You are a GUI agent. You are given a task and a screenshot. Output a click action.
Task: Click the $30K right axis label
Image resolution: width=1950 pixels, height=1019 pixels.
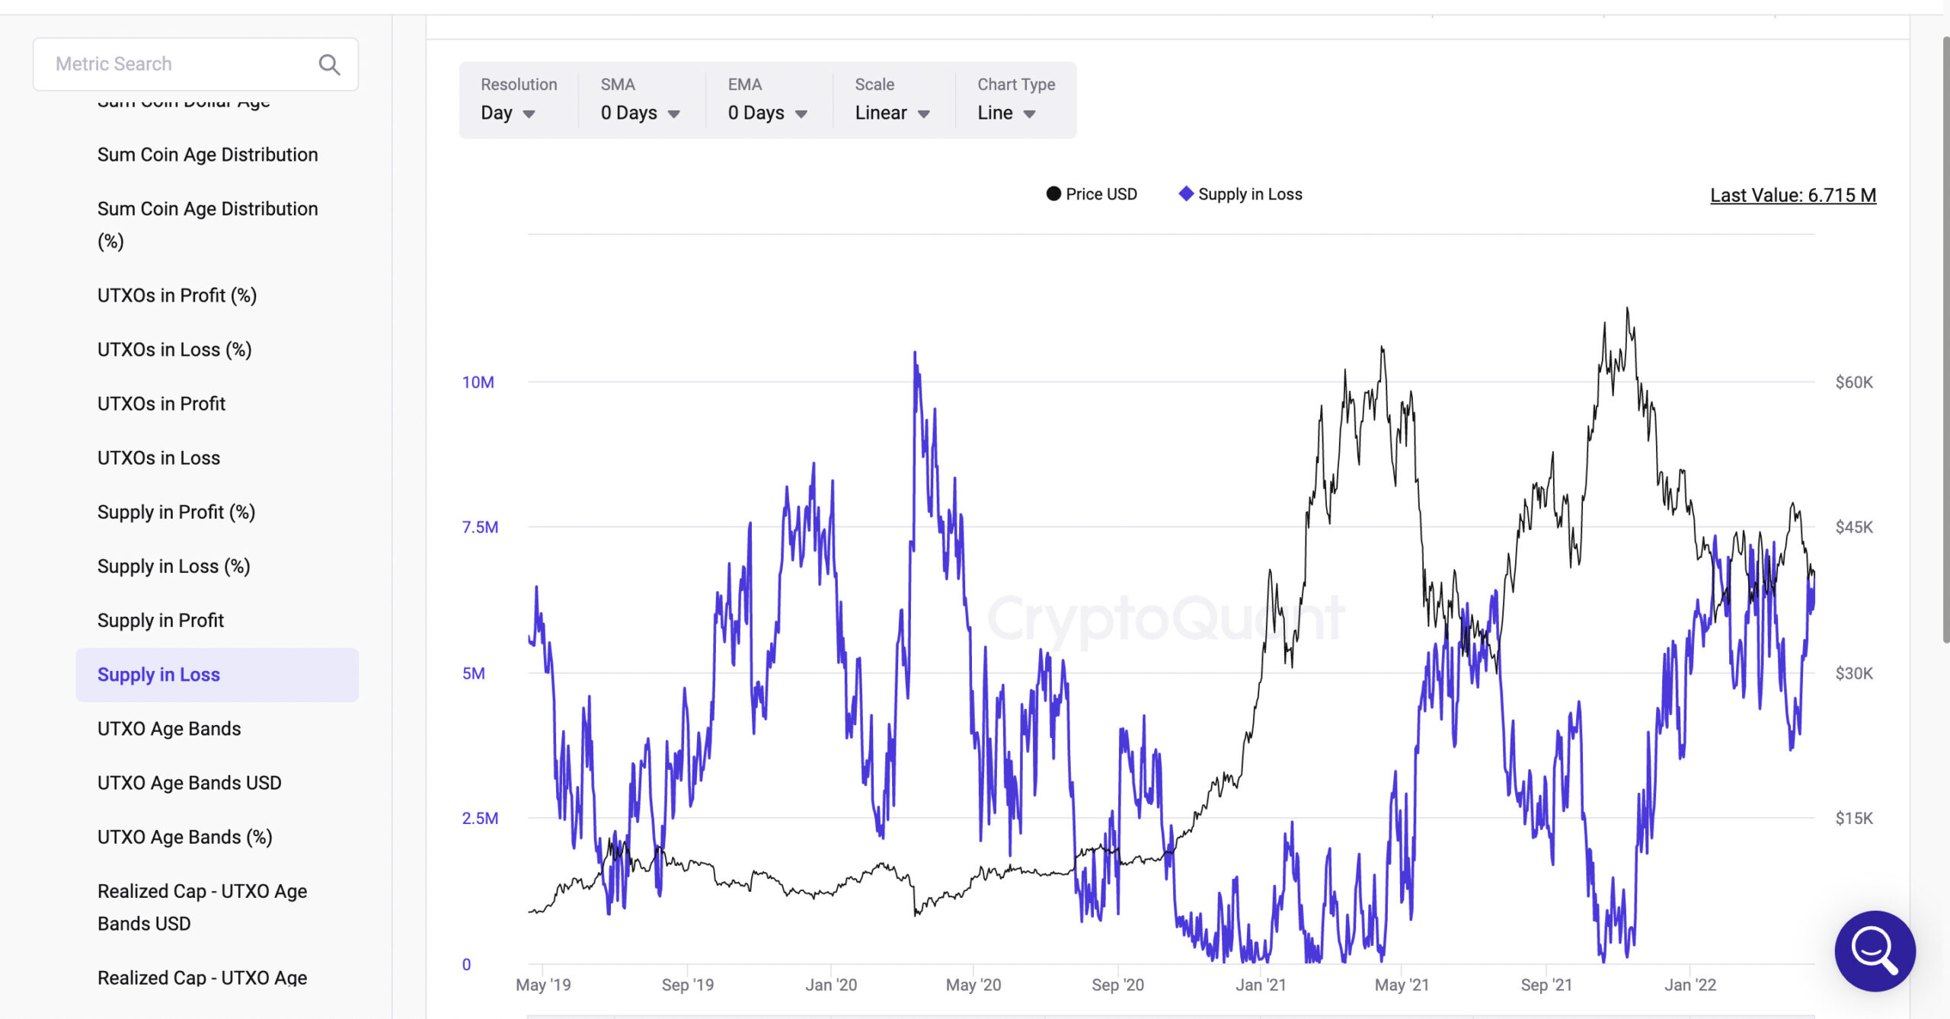click(1853, 673)
